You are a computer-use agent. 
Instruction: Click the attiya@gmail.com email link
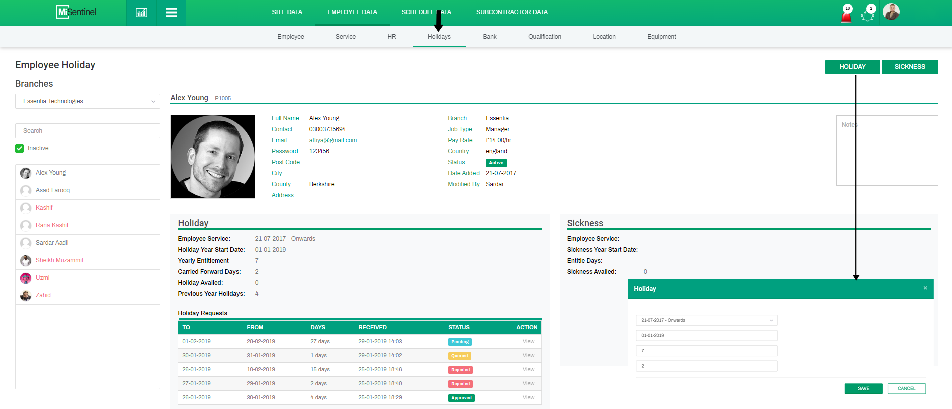click(333, 140)
